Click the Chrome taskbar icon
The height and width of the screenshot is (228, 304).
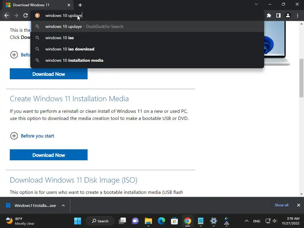[188, 221]
